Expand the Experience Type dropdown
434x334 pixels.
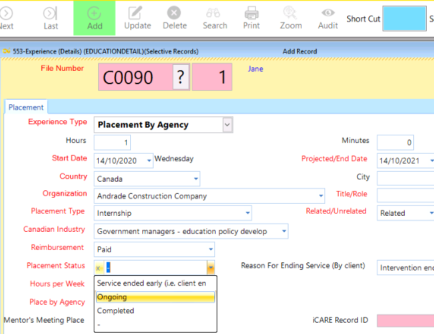227,125
